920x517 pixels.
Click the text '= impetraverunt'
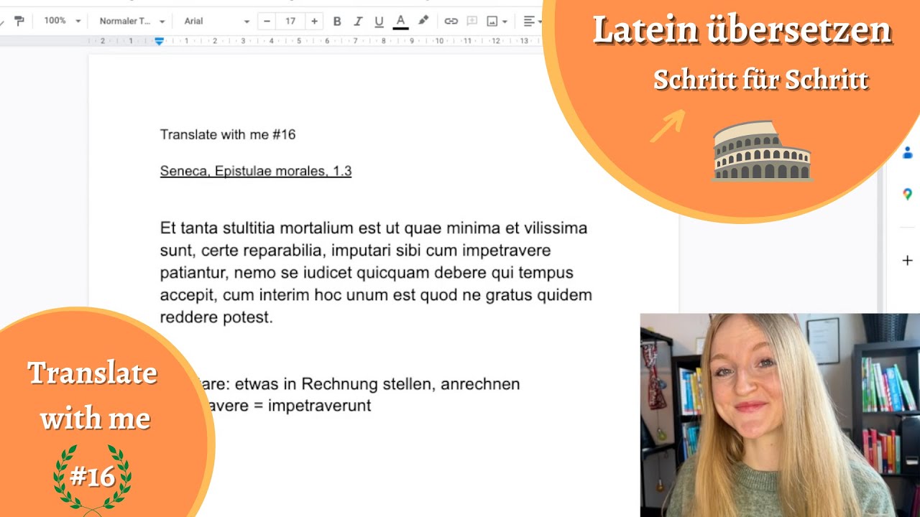pos(313,406)
